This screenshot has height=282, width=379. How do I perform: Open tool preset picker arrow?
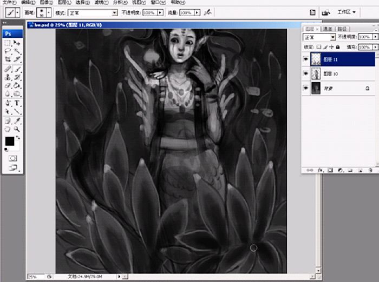pos(17,12)
